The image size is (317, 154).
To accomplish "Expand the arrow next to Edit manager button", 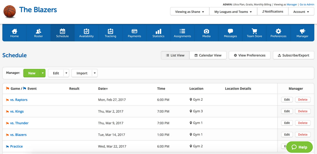I will (x=66, y=73).
